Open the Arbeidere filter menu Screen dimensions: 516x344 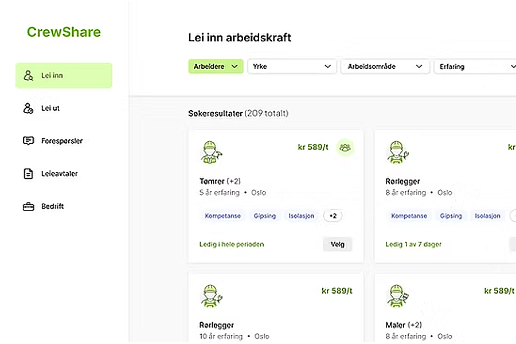[216, 66]
